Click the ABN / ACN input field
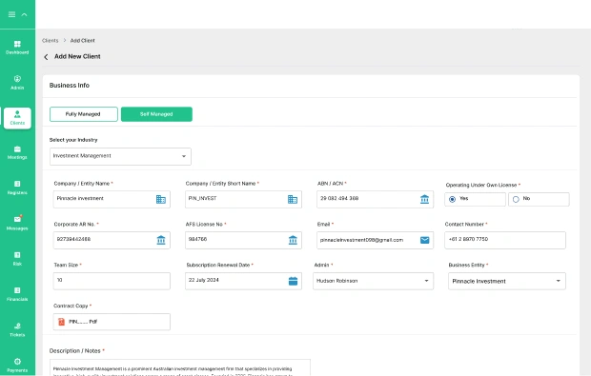This screenshot has height=376, width=591. (x=375, y=199)
